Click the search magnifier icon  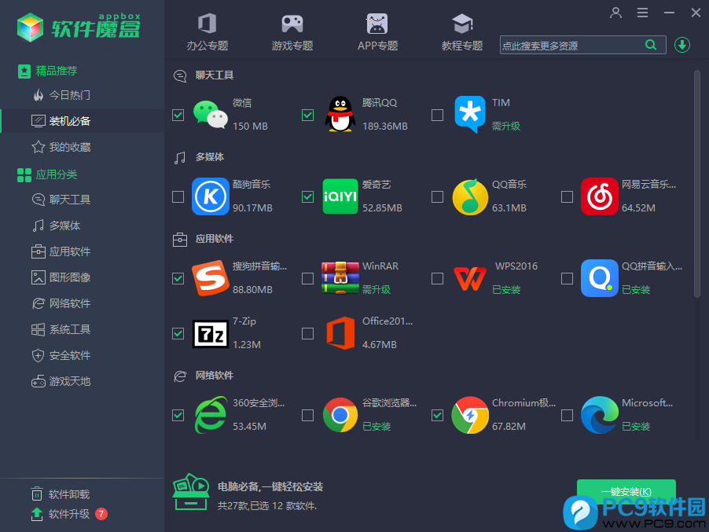pos(651,45)
